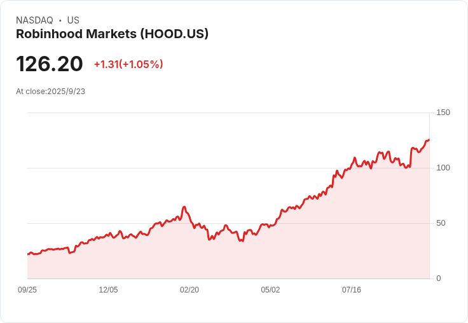Click the starting point of the price line

coord(28,254)
